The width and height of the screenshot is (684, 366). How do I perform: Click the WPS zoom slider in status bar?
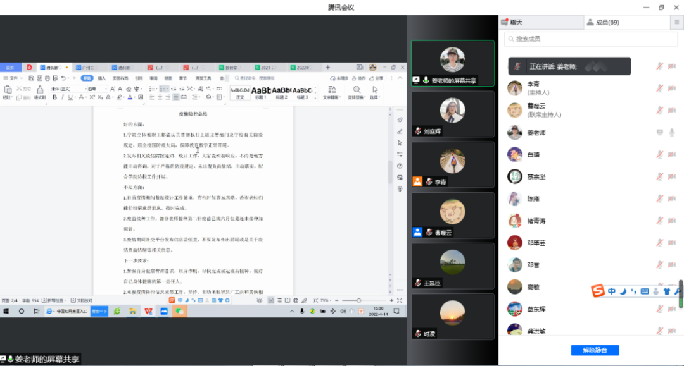(361, 300)
